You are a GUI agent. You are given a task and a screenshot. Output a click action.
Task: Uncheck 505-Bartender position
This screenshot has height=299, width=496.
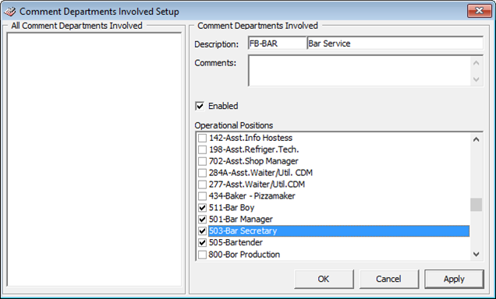pos(202,243)
